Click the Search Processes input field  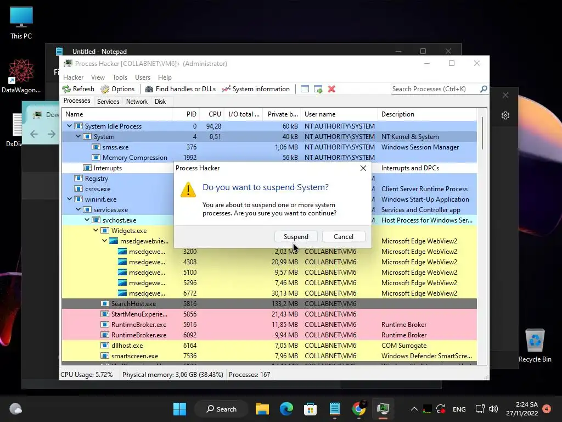(x=435, y=88)
